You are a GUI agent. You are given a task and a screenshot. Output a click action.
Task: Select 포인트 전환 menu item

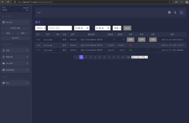click(15, 28)
